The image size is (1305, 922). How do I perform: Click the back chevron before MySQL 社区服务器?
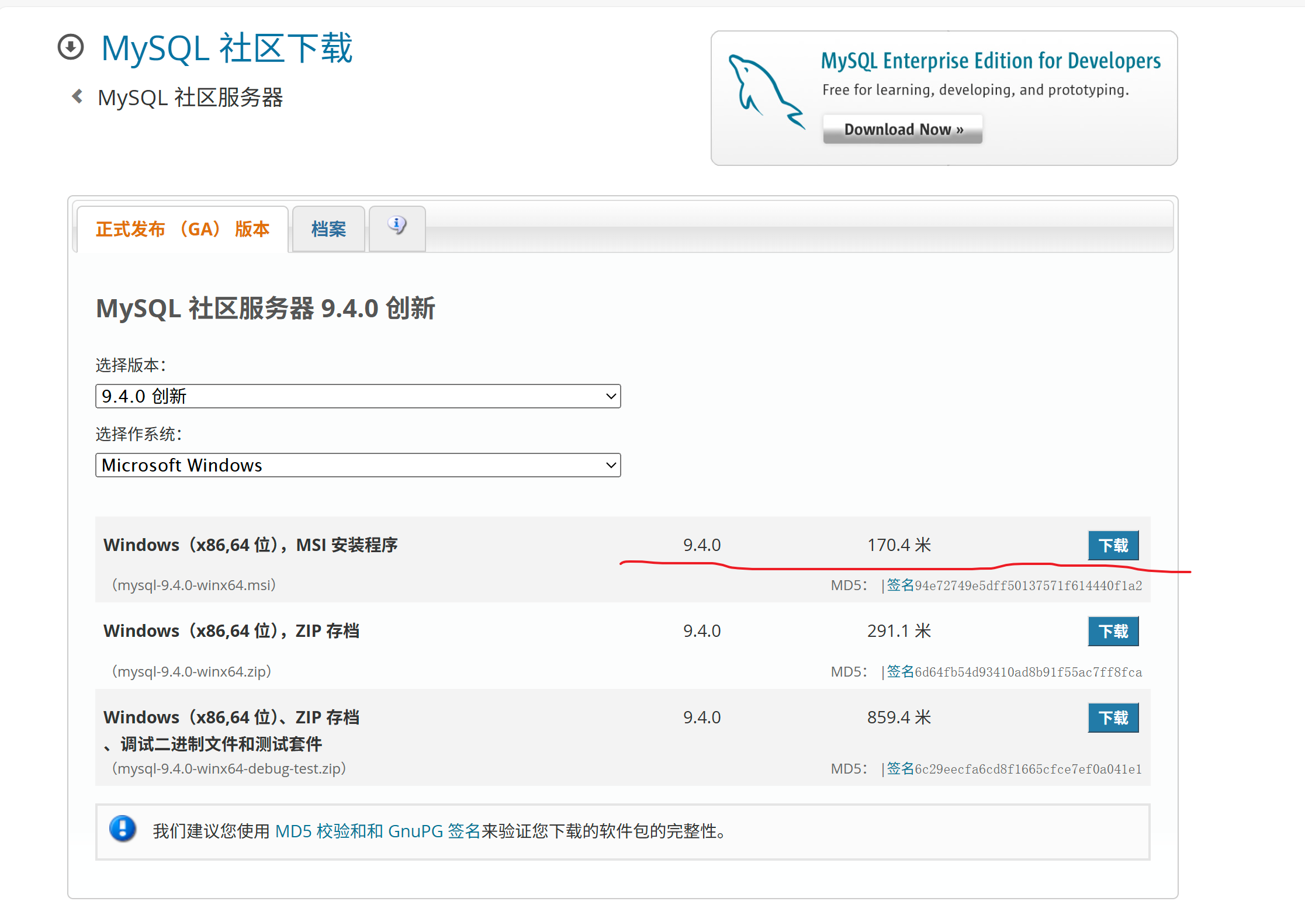(77, 96)
